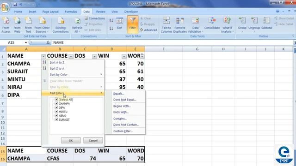Image resolution: width=296 pixels, height=166 pixels.
Task: Open Consolidate tool
Action: coord(212,24)
